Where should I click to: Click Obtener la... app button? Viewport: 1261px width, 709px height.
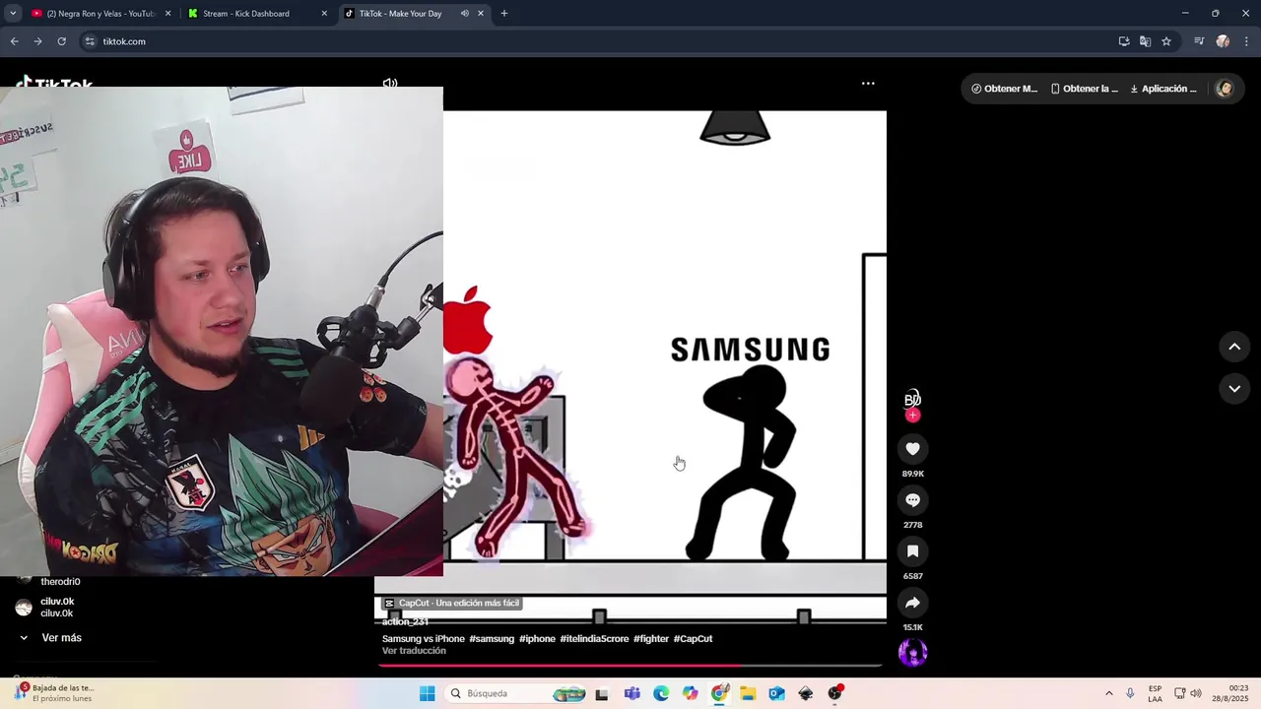(x=1084, y=89)
